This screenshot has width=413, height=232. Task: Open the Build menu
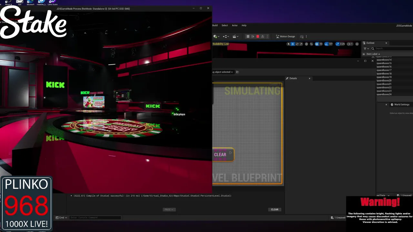pos(215,25)
